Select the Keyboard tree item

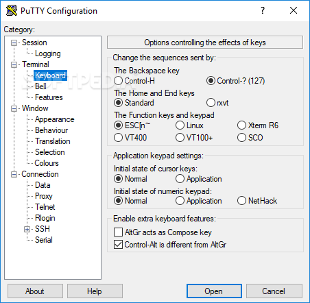tap(50, 75)
